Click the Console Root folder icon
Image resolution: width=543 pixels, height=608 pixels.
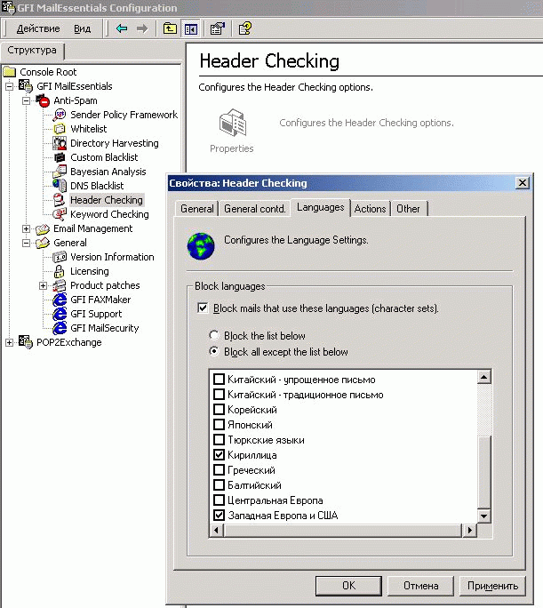point(10,72)
